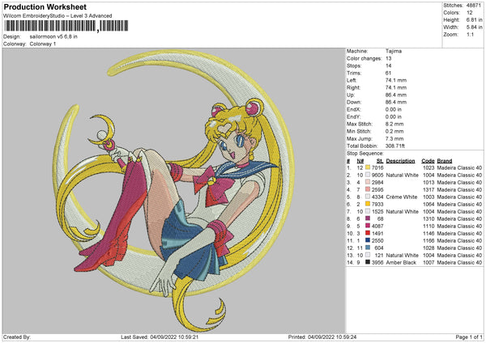Click the yellow swatch in stop row 1
Screen dimensions: 486x343
pyautogui.click(x=368, y=167)
